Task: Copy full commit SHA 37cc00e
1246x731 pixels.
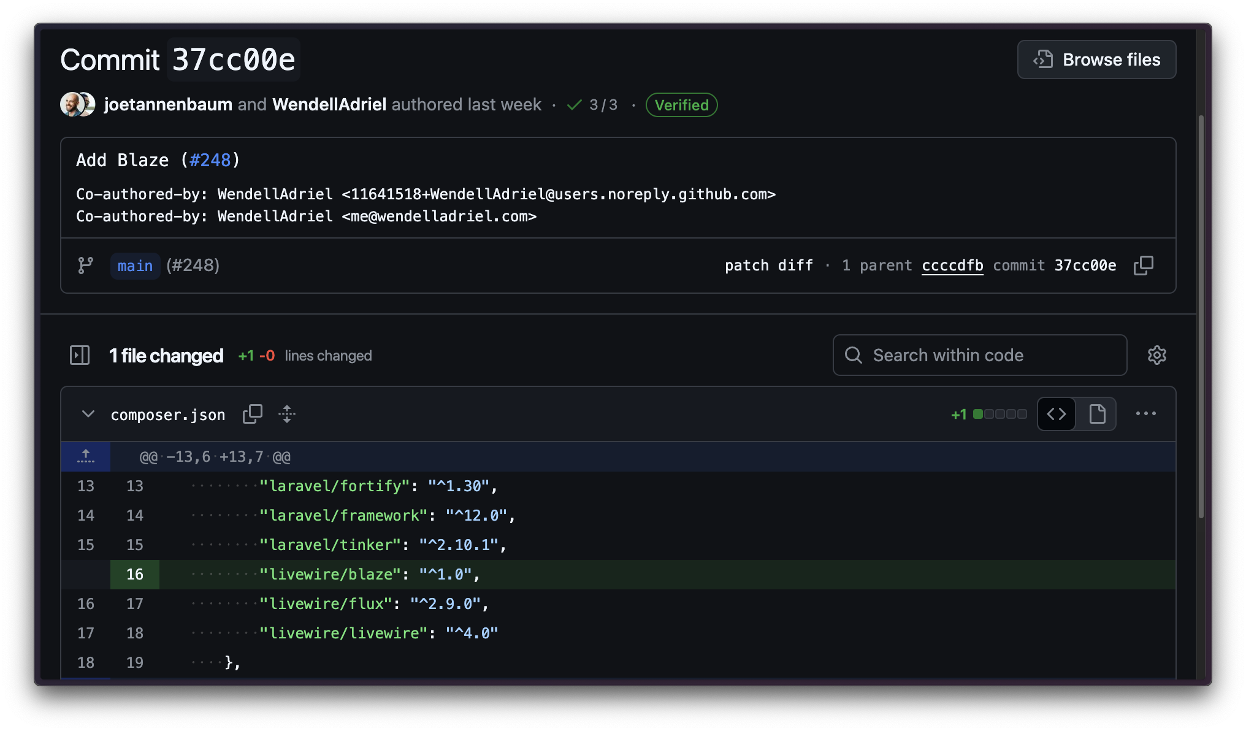Action: point(1144,266)
